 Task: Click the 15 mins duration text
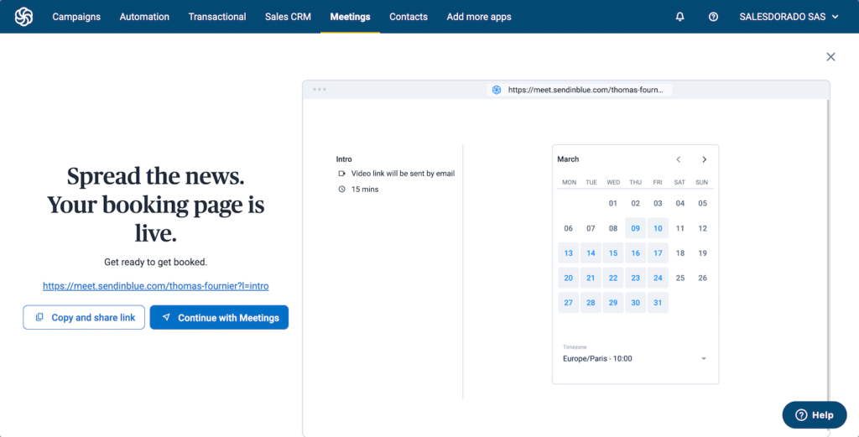[365, 190]
